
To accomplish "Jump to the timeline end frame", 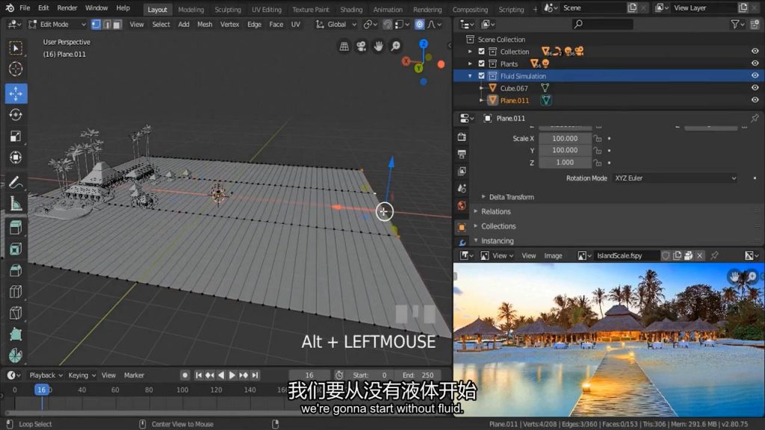I will [255, 376].
